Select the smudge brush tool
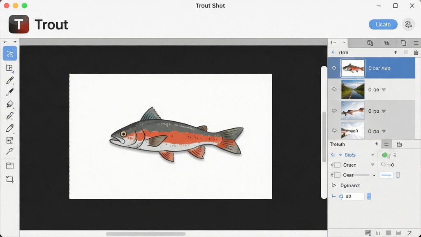This screenshot has height=237, width=421. click(10, 116)
